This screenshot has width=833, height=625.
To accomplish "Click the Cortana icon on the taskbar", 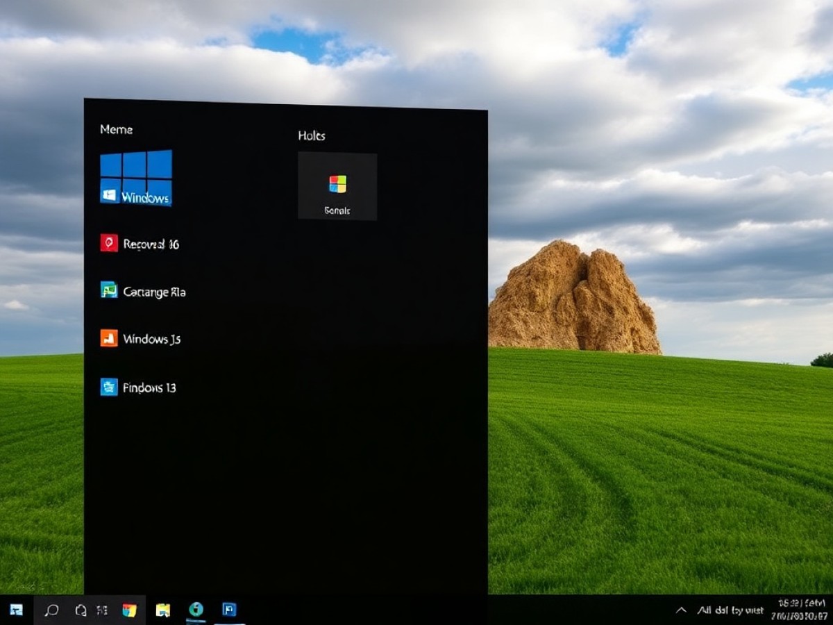I will (x=81, y=610).
